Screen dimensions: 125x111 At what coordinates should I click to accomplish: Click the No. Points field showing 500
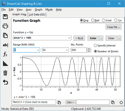(79, 50)
